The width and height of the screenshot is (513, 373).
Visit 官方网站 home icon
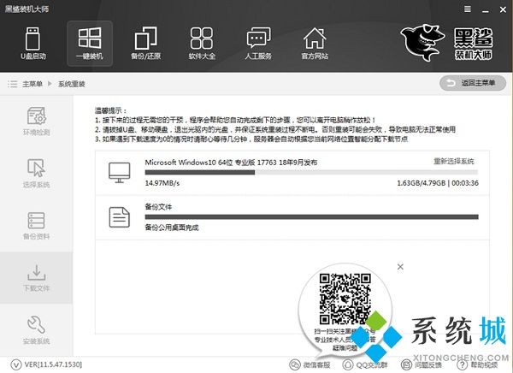315,44
